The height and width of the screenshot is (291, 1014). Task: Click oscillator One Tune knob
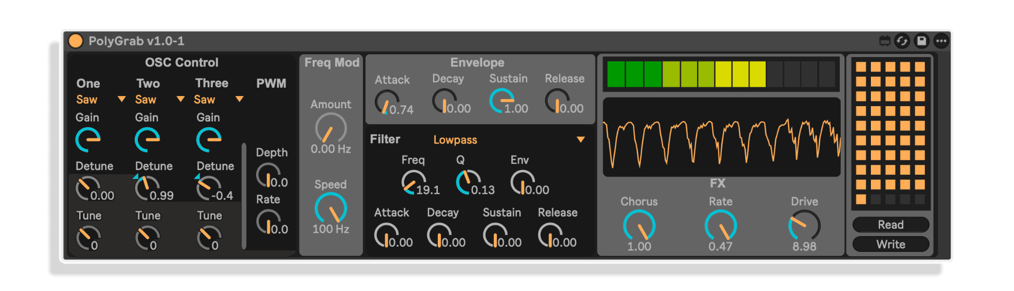[88, 238]
